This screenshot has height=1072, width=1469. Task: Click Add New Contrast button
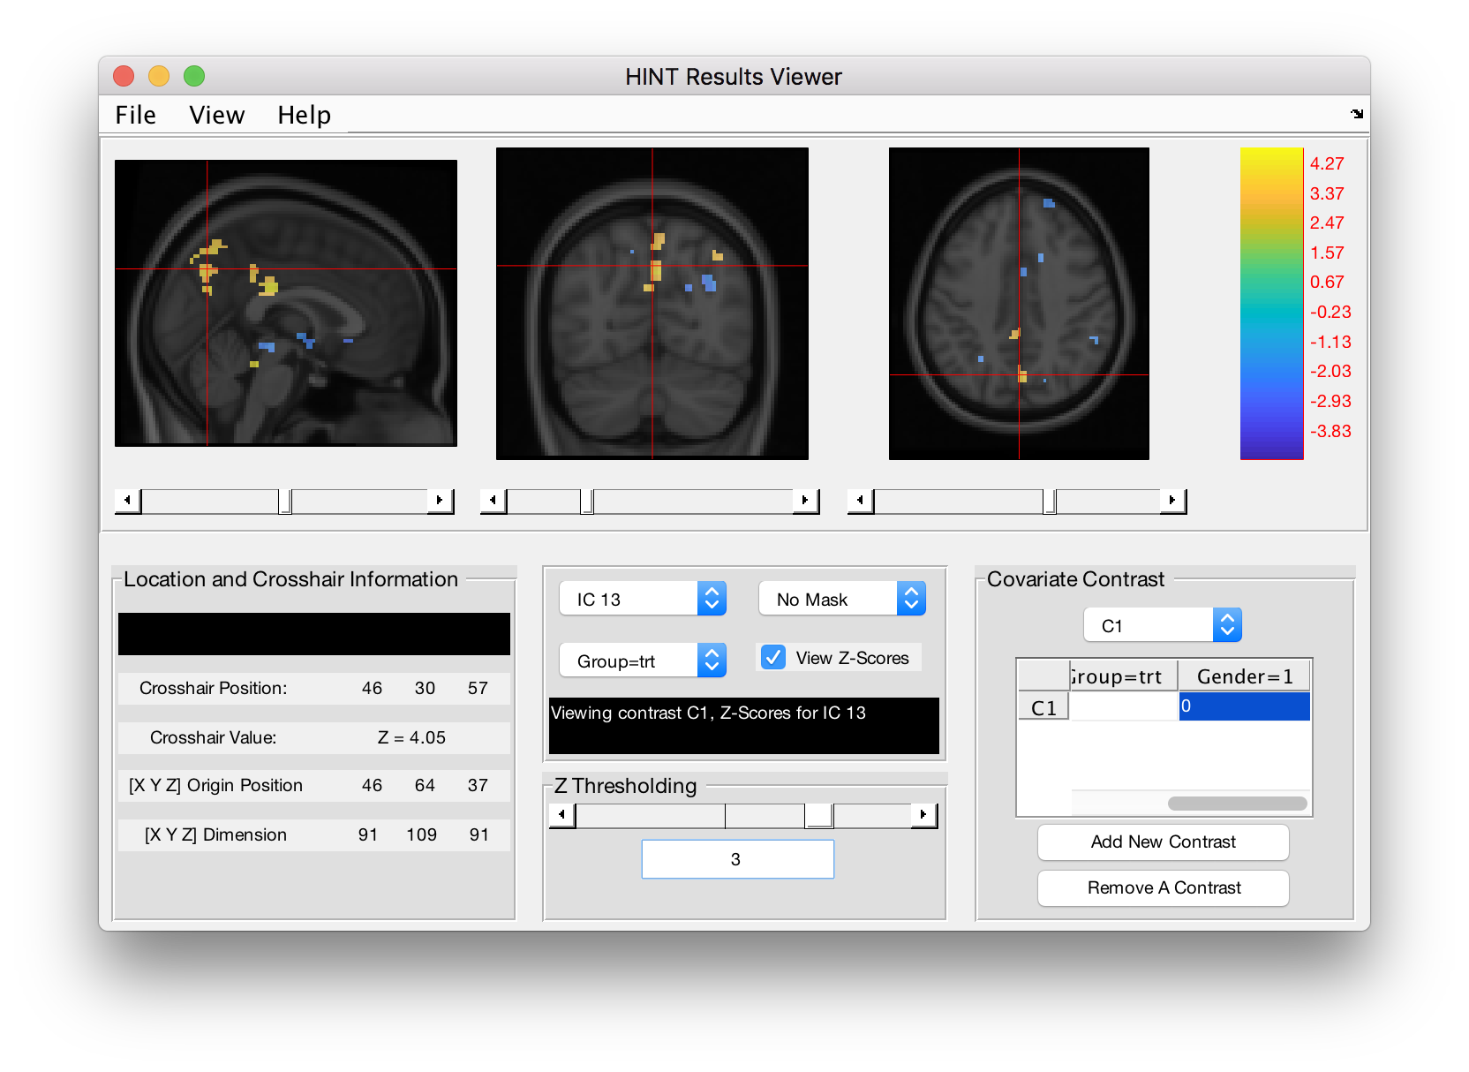(x=1163, y=842)
